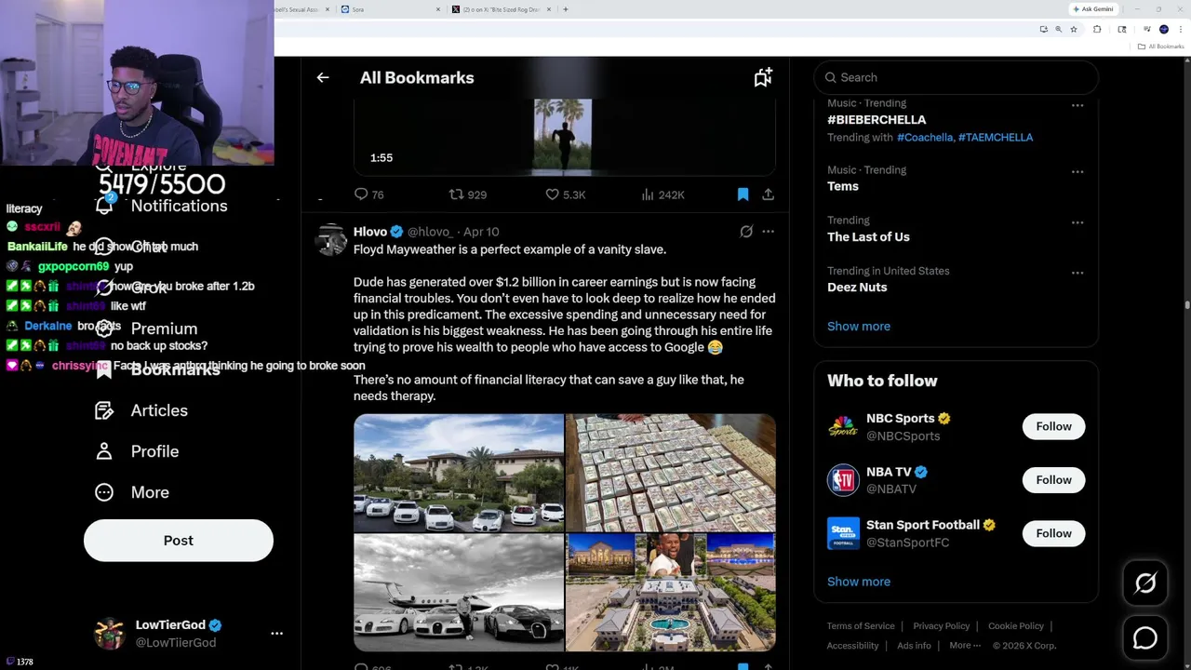Follow Stan Sport Football
The image size is (1191, 670).
1053,533
